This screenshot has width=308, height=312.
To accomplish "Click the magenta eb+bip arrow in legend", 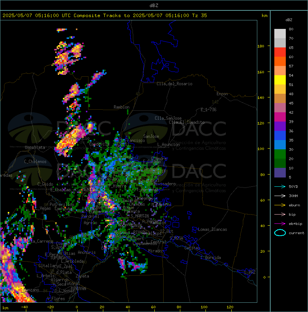I will tap(280, 224).
